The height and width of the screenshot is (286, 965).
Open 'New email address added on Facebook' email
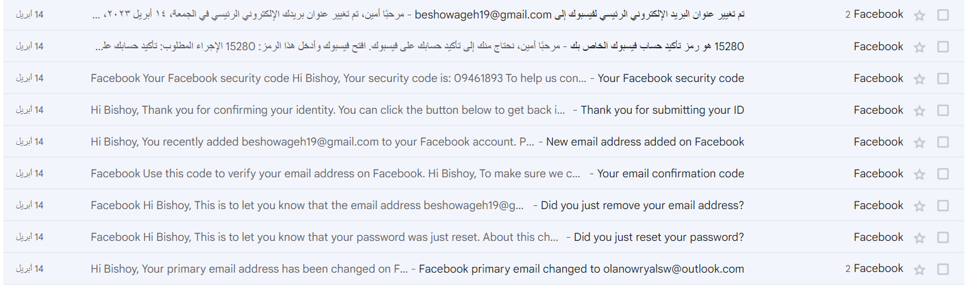(644, 142)
